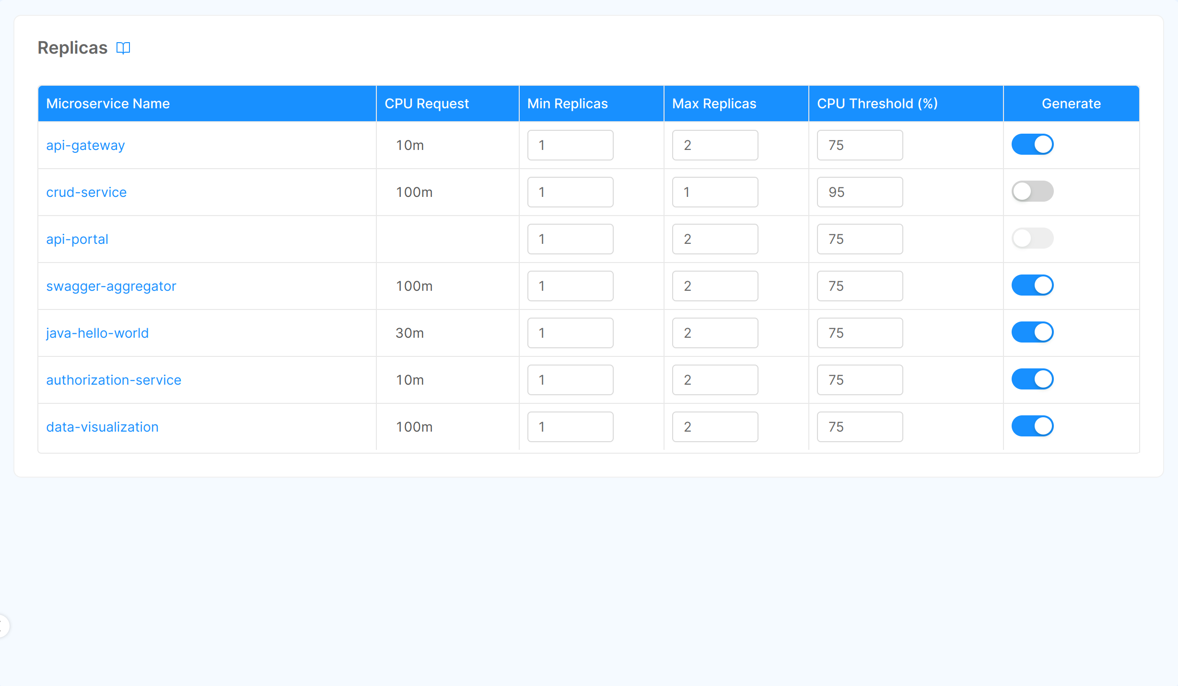Select the Min Replicas field for api-gateway

coord(570,145)
